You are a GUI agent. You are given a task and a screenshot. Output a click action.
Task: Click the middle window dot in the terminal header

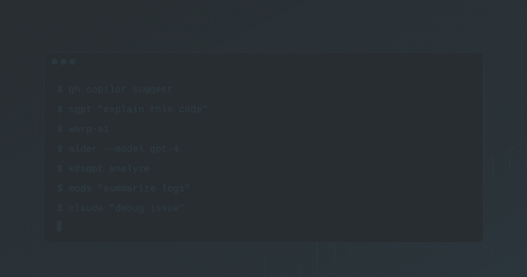pos(63,62)
